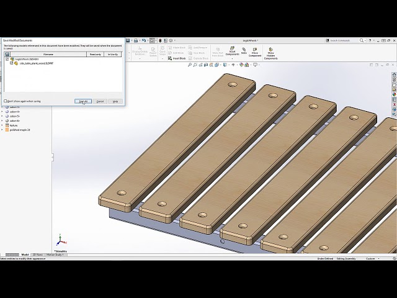Viewport: 397px width, 298px height.
Task: Select the cursor Select tool
Action: 152,40
